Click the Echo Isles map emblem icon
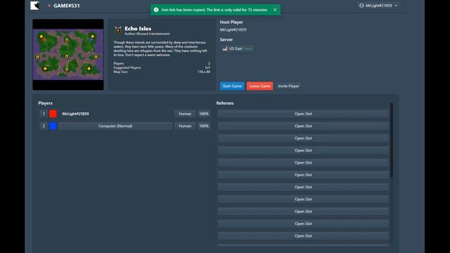The image size is (450, 253). pos(118,30)
